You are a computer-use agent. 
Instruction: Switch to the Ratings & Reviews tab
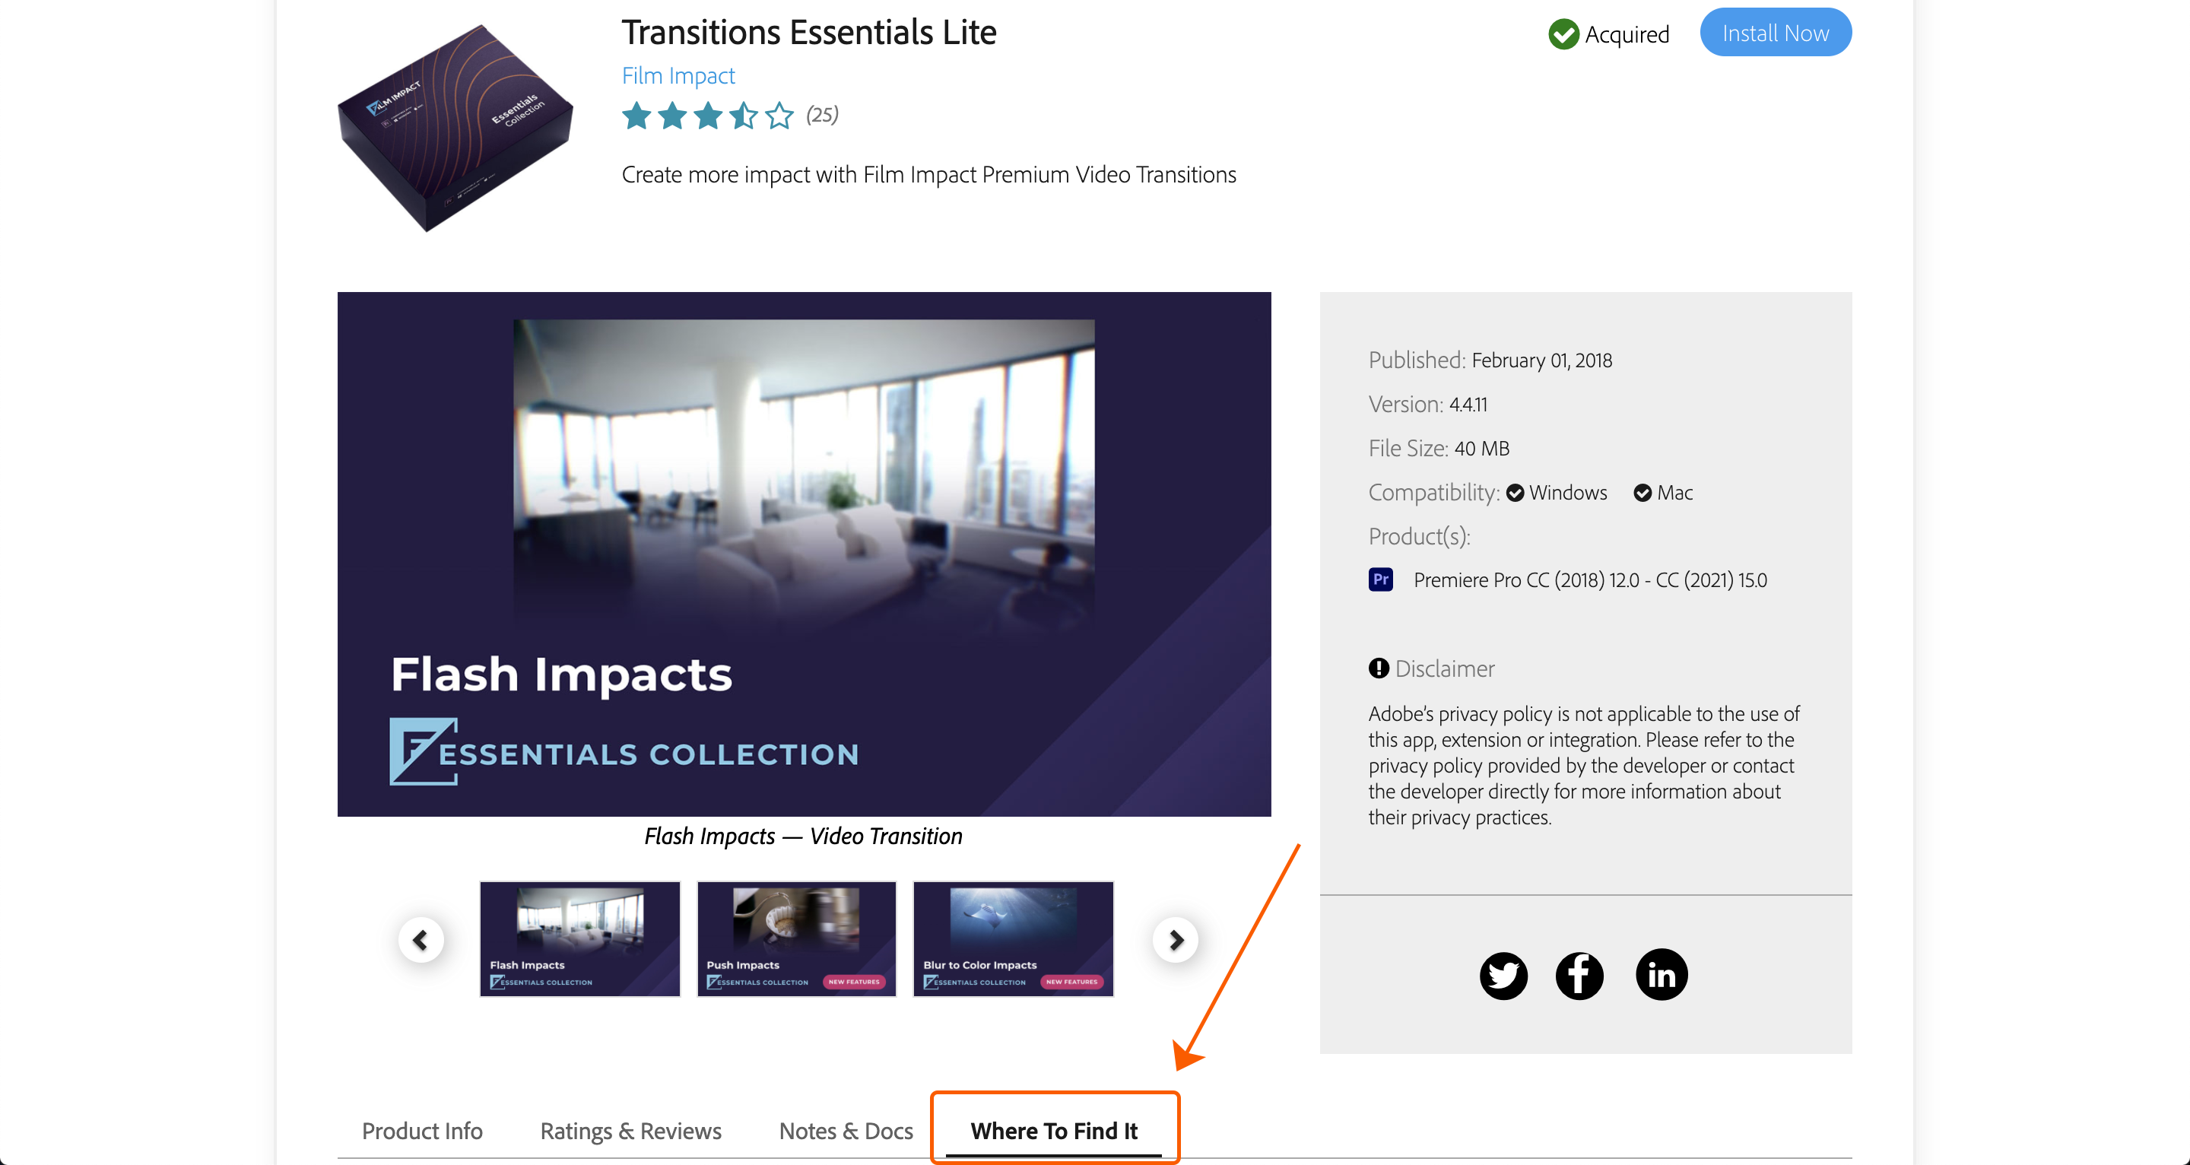pyautogui.click(x=630, y=1128)
